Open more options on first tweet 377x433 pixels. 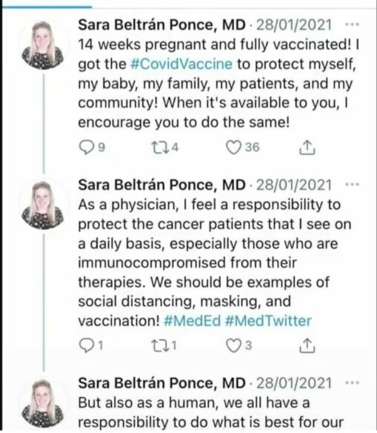(x=352, y=24)
